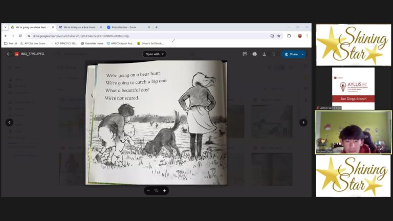Close the second 'We're Going on a Bear Hunt' tab
Viewport: 393px width, 221px height.
pyautogui.click(x=101, y=27)
